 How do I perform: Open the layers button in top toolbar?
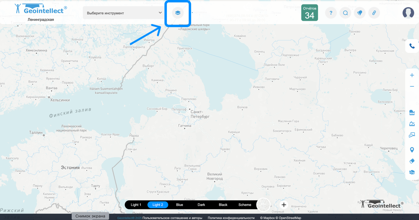(177, 13)
